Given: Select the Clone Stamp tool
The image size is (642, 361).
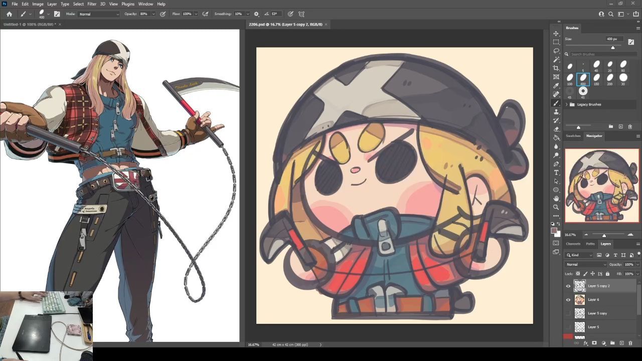Looking at the screenshot, I should 556,112.
